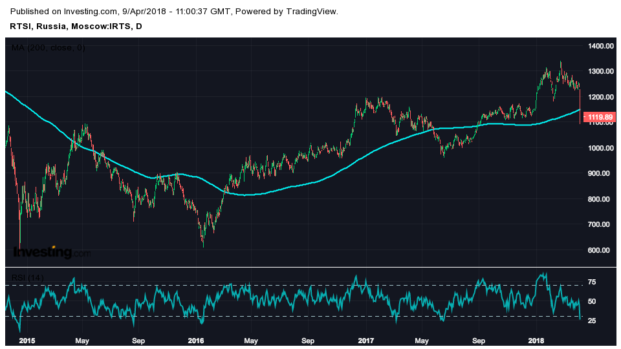Click the 2016 label on the time axis
Screen dimensions: 621x349
[x=195, y=340]
